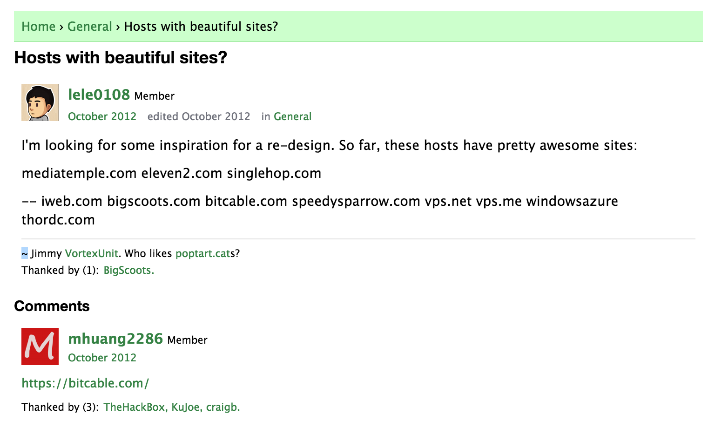Click the highlighted tilde before Jimmy
This screenshot has width=715, height=421.
[25, 253]
